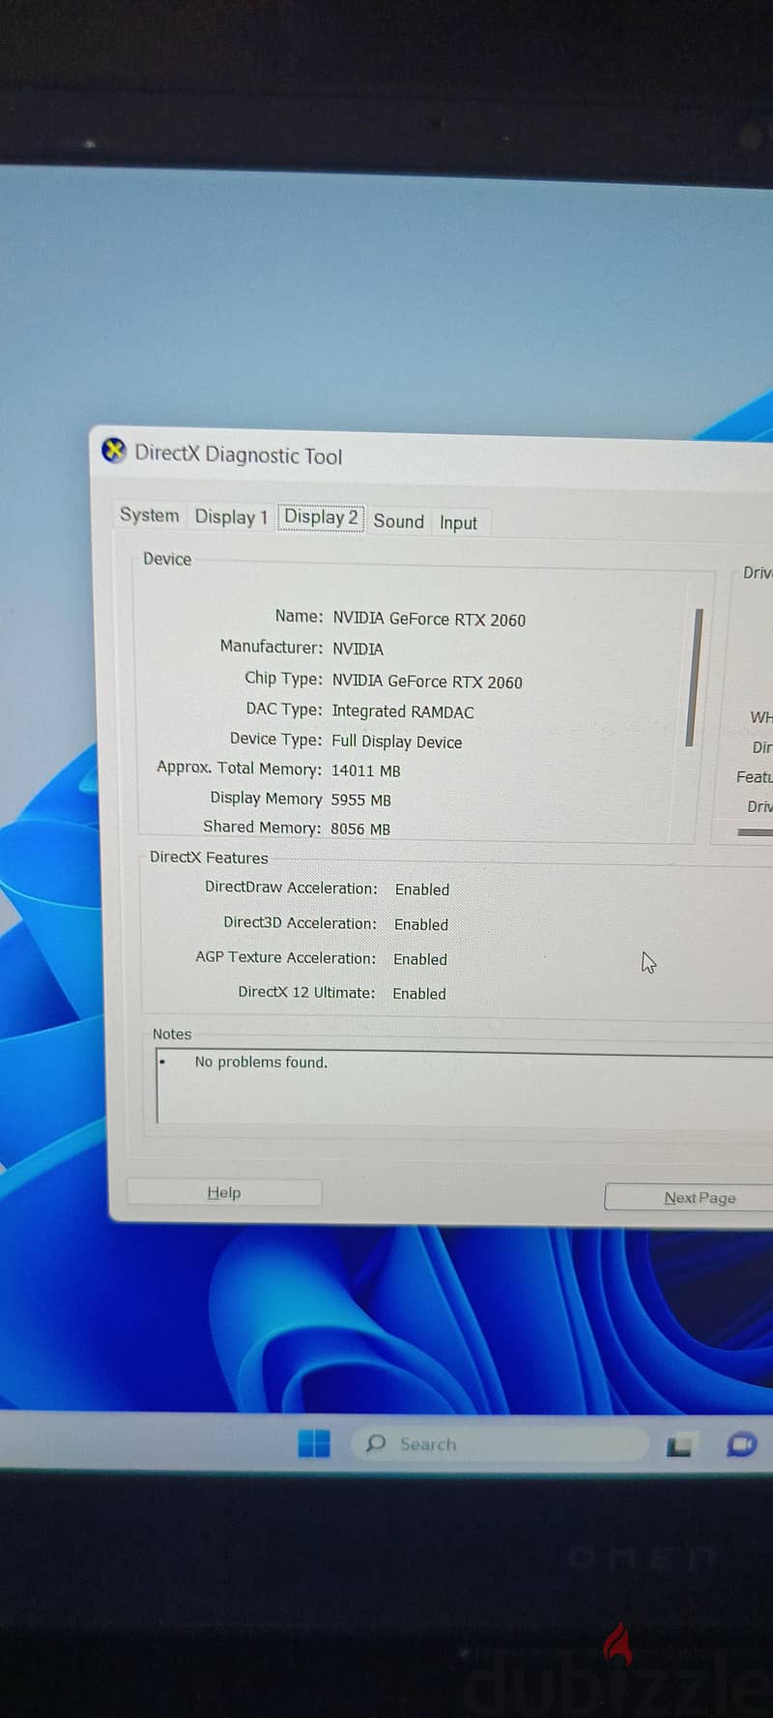Select the Name value NVIDIA GeForce RTX 2060
The image size is (773, 1718).
pos(429,619)
